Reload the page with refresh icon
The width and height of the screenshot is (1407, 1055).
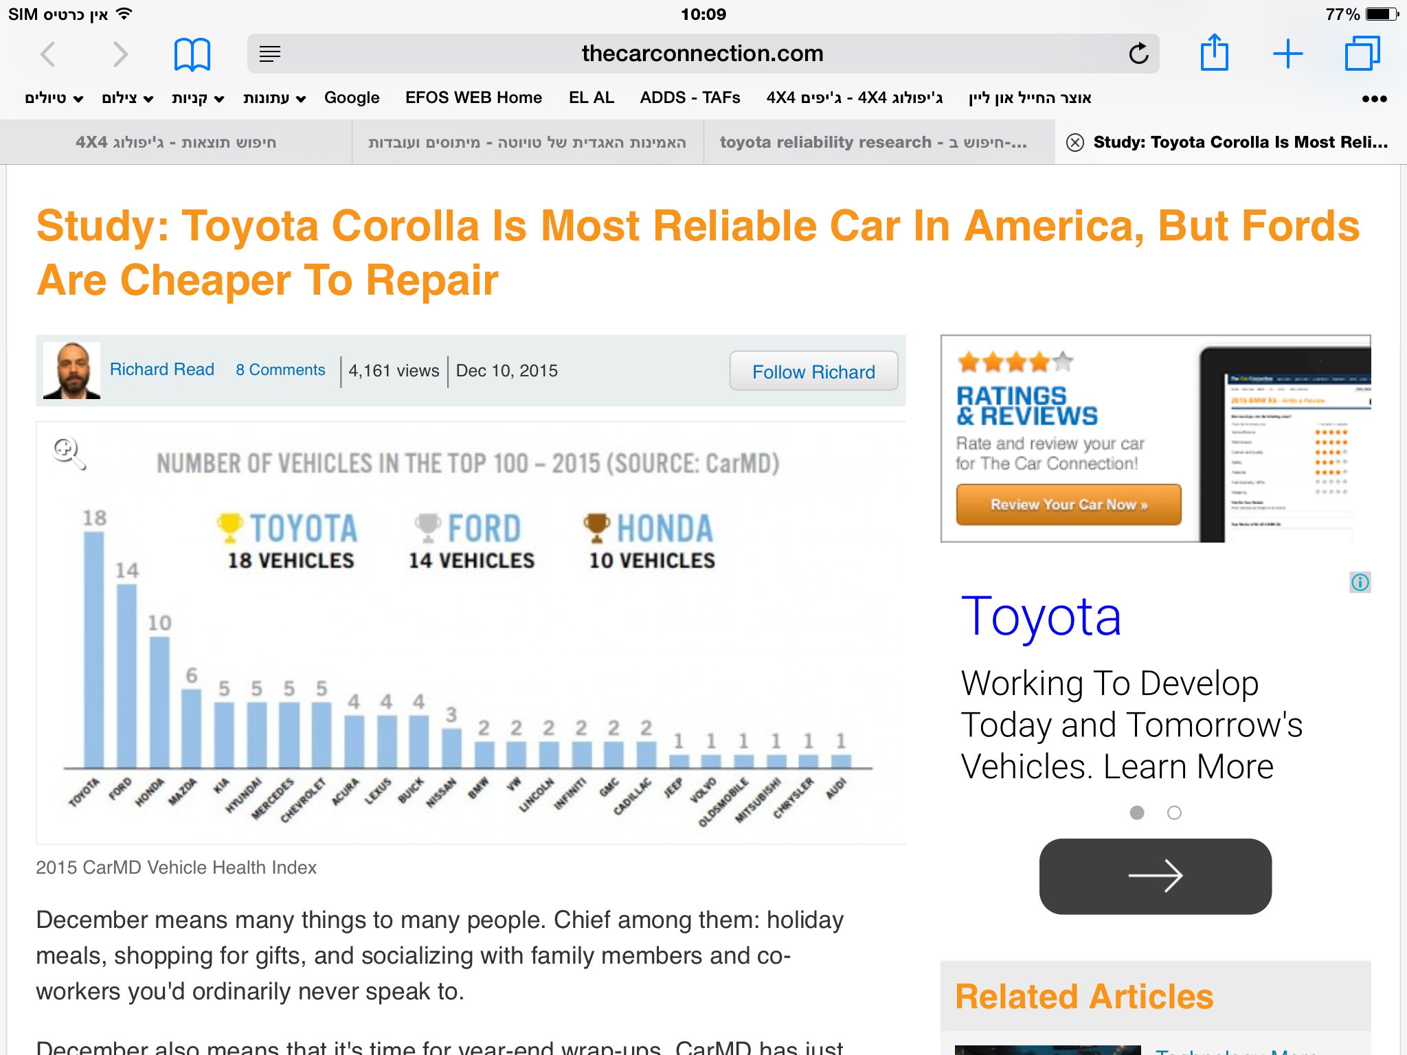[x=1138, y=54]
